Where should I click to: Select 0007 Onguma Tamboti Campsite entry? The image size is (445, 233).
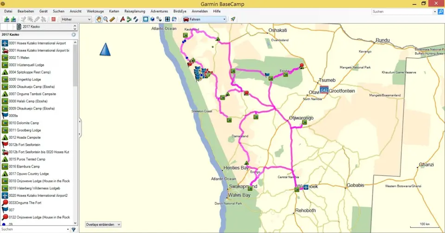pos(37,94)
